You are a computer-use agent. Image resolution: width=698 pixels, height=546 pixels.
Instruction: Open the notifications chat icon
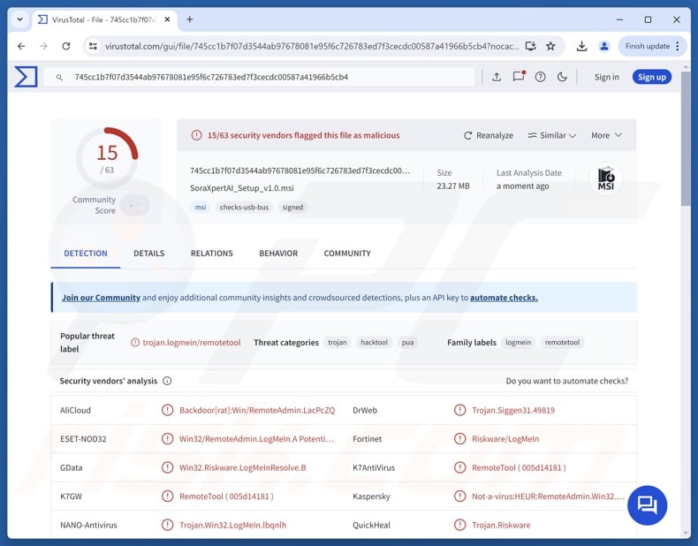point(519,77)
